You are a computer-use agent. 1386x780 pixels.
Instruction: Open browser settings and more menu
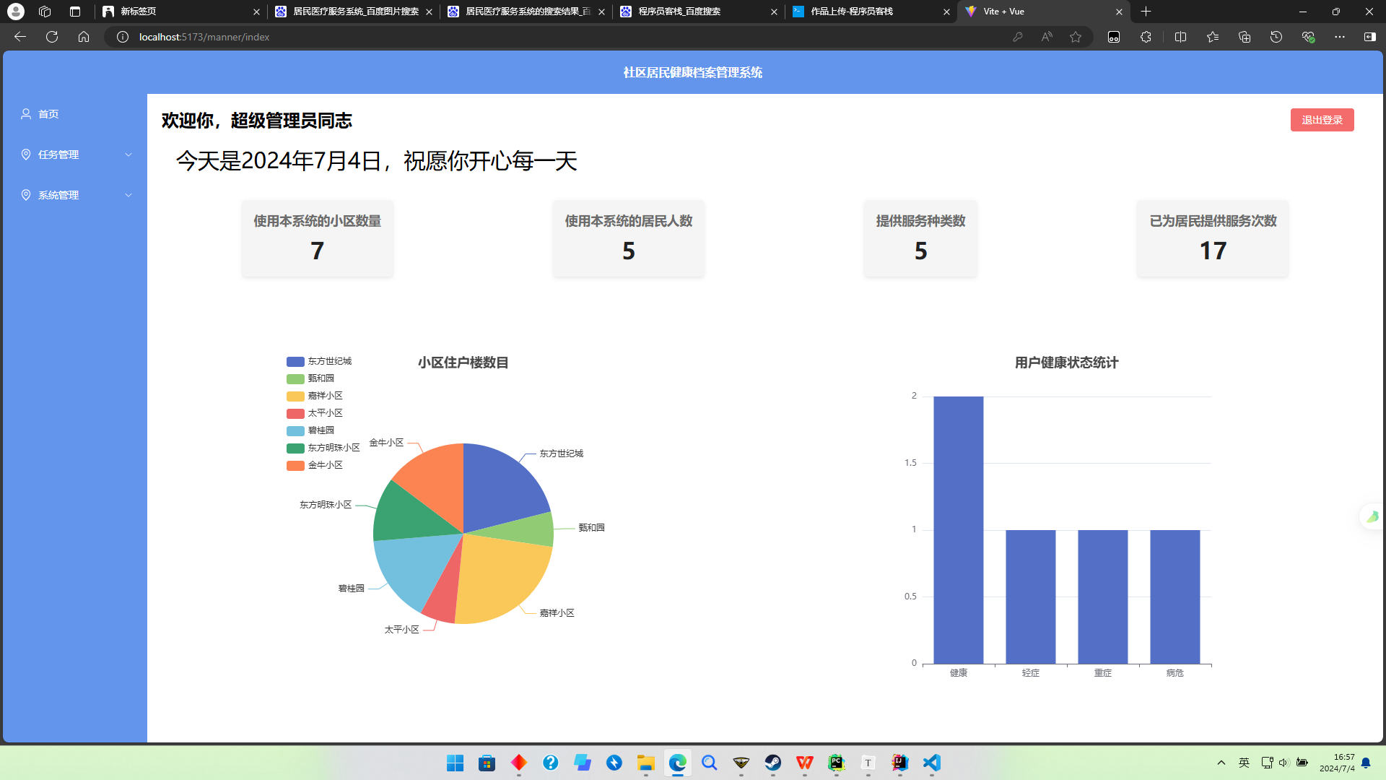pyautogui.click(x=1340, y=37)
